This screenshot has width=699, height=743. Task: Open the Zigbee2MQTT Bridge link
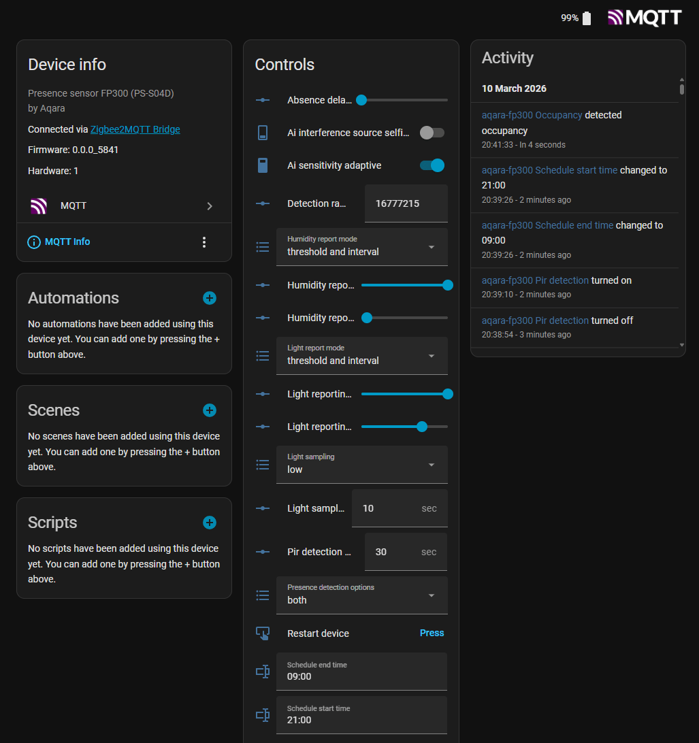(135, 129)
